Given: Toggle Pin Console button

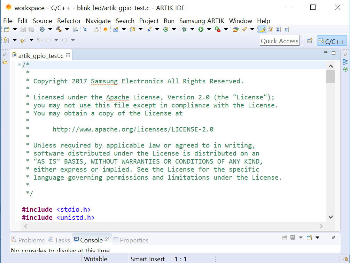Looking at the screenshot, I should pos(285,238).
